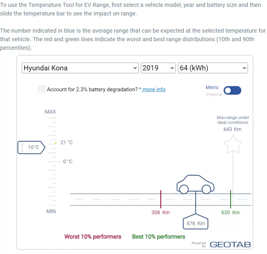Image resolution: width=267 pixels, height=254 pixels.
Task: Click the 0 °C mark on temperature scale
Action: [67, 162]
